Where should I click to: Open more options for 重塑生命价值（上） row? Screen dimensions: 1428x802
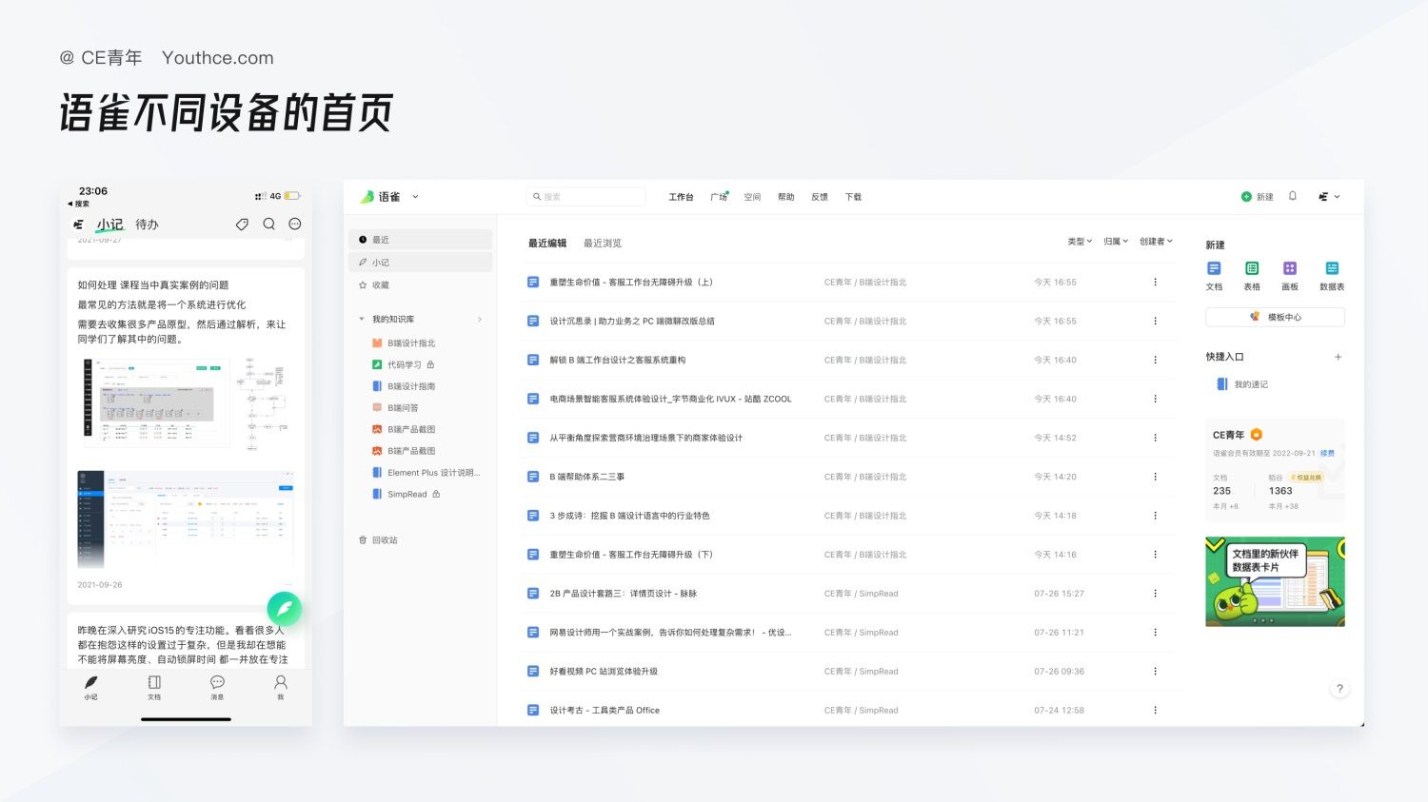pyautogui.click(x=1155, y=283)
